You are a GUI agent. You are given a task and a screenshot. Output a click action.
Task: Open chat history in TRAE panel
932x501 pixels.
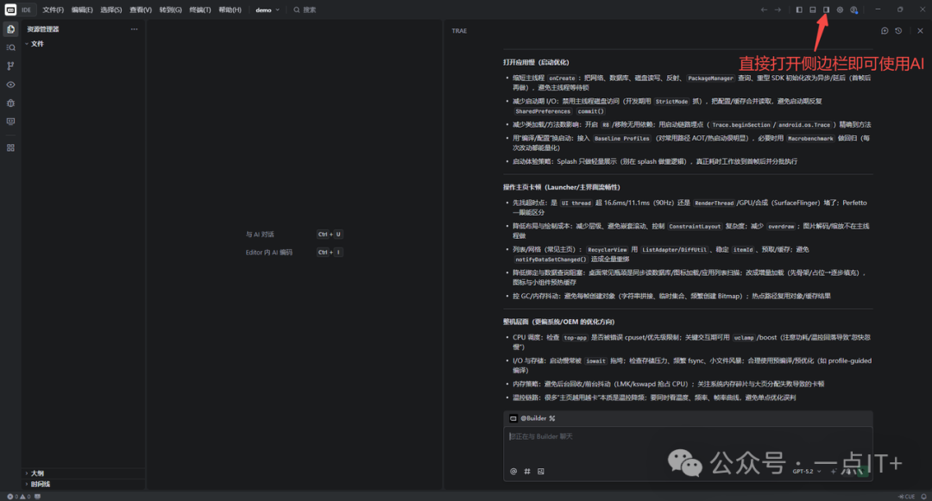[898, 31]
